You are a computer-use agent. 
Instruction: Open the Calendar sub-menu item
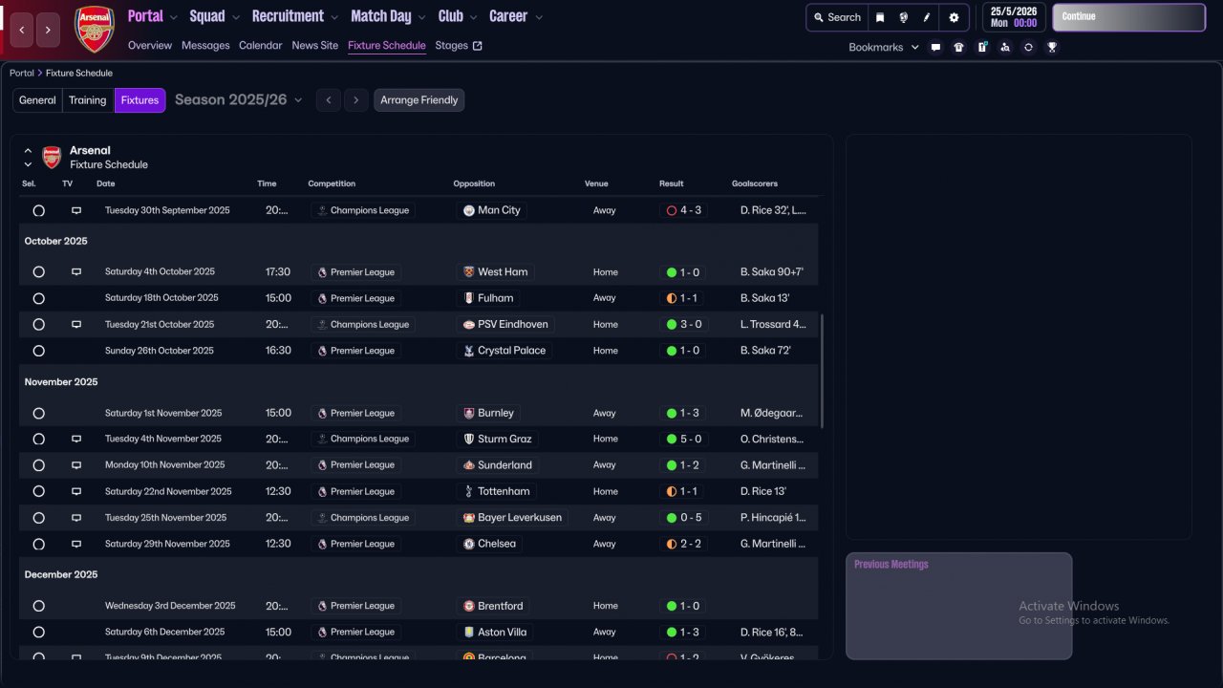(260, 45)
